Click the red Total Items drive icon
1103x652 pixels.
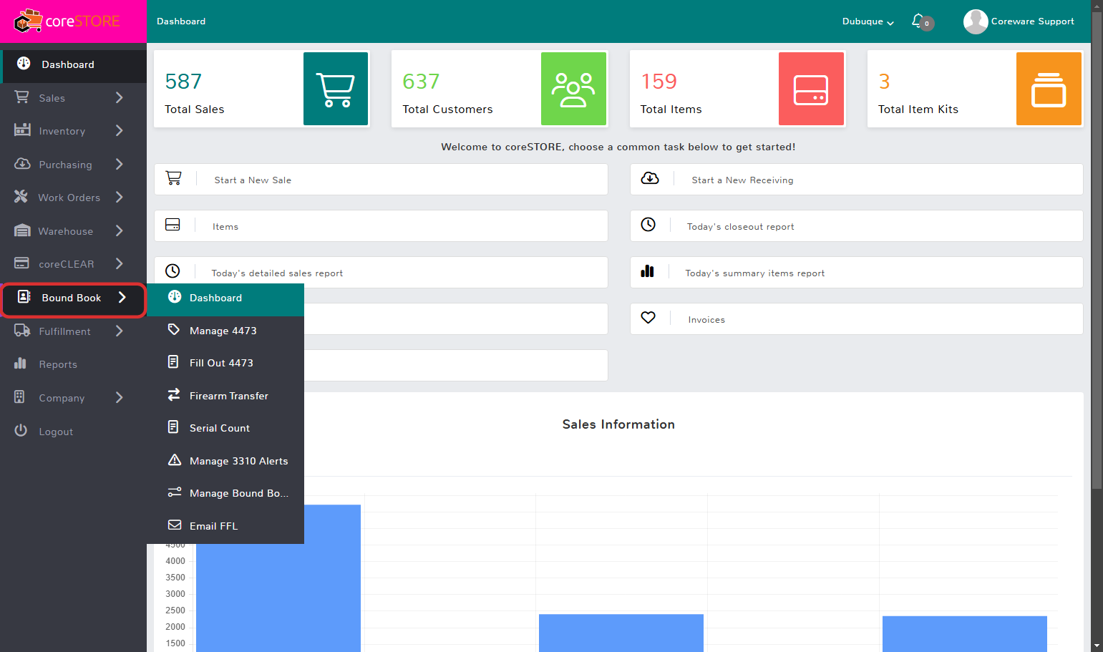coord(811,89)
